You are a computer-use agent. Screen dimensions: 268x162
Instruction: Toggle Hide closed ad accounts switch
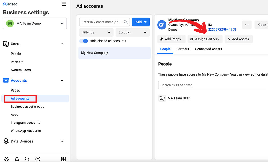coord(84,41)
